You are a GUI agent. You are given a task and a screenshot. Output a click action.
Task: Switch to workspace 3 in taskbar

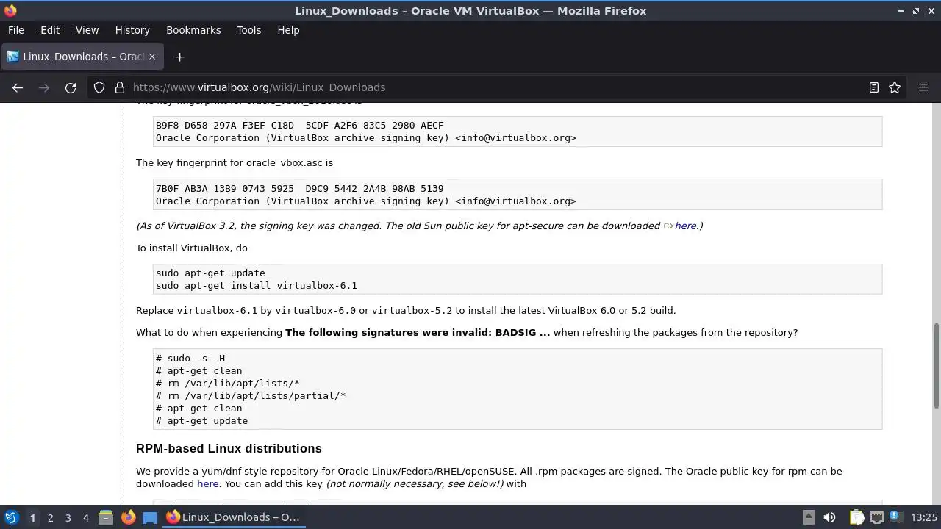coord(68,517)
